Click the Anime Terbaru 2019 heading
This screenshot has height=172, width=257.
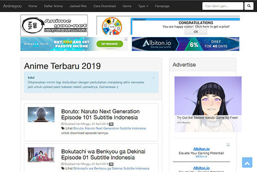(x=62, y=66)
